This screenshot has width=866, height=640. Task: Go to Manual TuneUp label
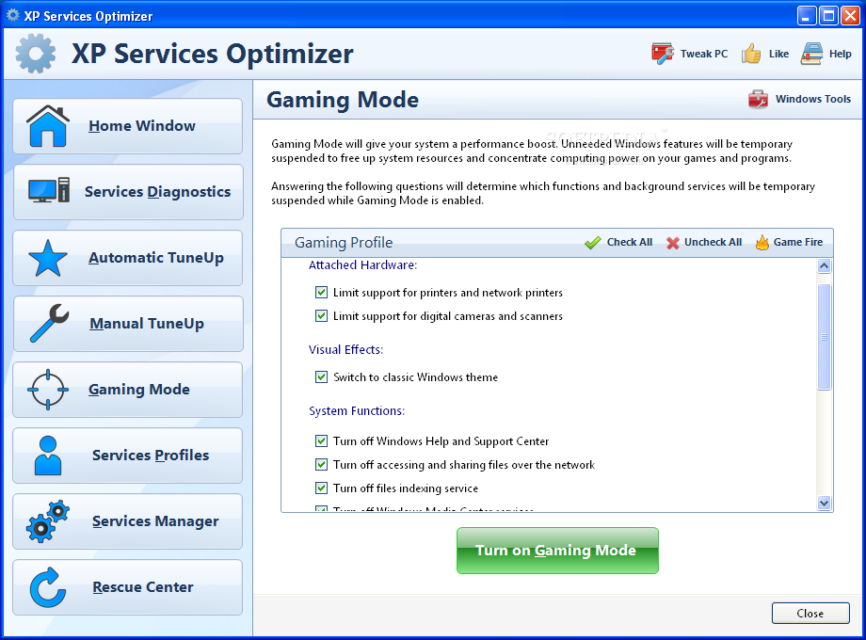point(147,324)
